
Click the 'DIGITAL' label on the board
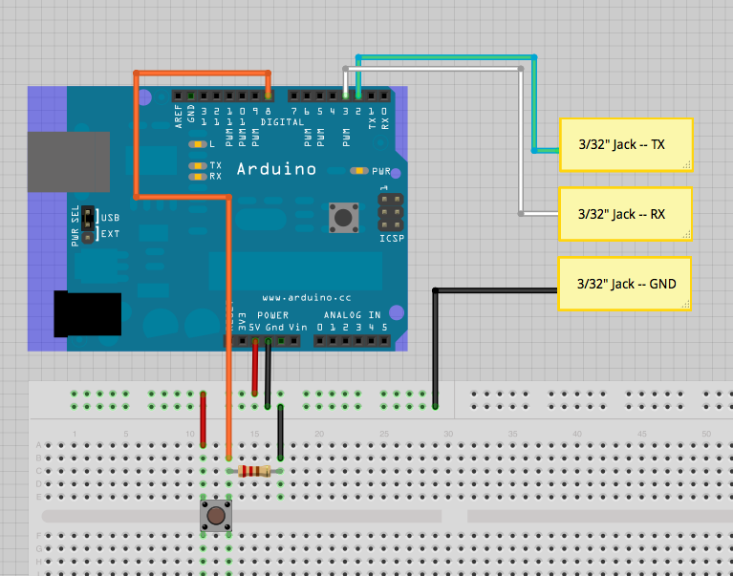[282, 122]
